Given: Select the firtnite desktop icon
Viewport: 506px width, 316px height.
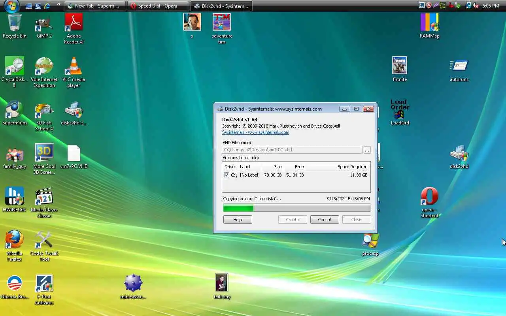Looking at the screenshot, I should click(x=400, y=70).
